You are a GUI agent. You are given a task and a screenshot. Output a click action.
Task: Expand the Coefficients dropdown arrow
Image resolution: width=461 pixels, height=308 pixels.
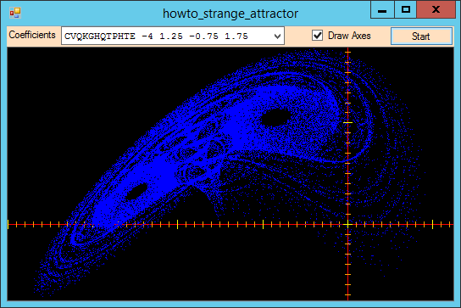tap(277, 36)
